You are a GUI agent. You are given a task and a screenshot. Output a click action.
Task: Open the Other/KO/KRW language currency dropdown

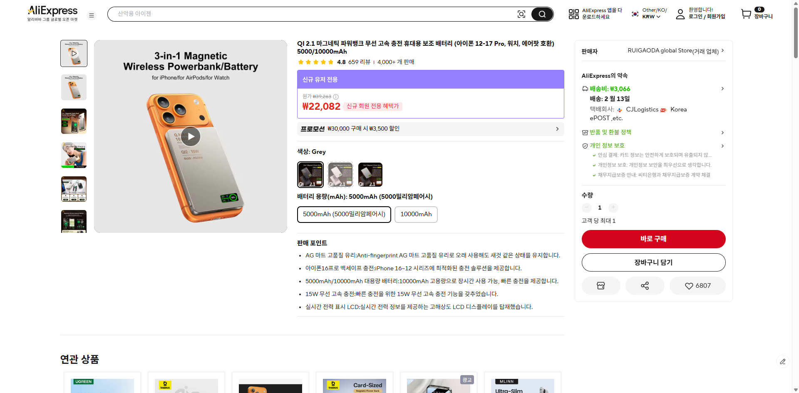[x=648, y=14]
